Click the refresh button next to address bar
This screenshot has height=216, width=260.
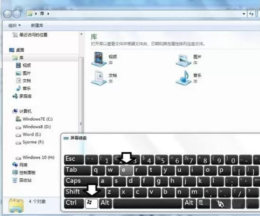coord(251,14)
